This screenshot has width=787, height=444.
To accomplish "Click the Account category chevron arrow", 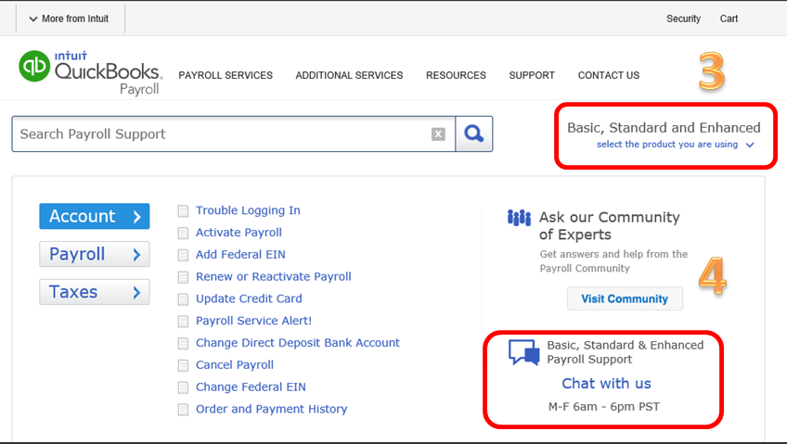I will (136, 217).
